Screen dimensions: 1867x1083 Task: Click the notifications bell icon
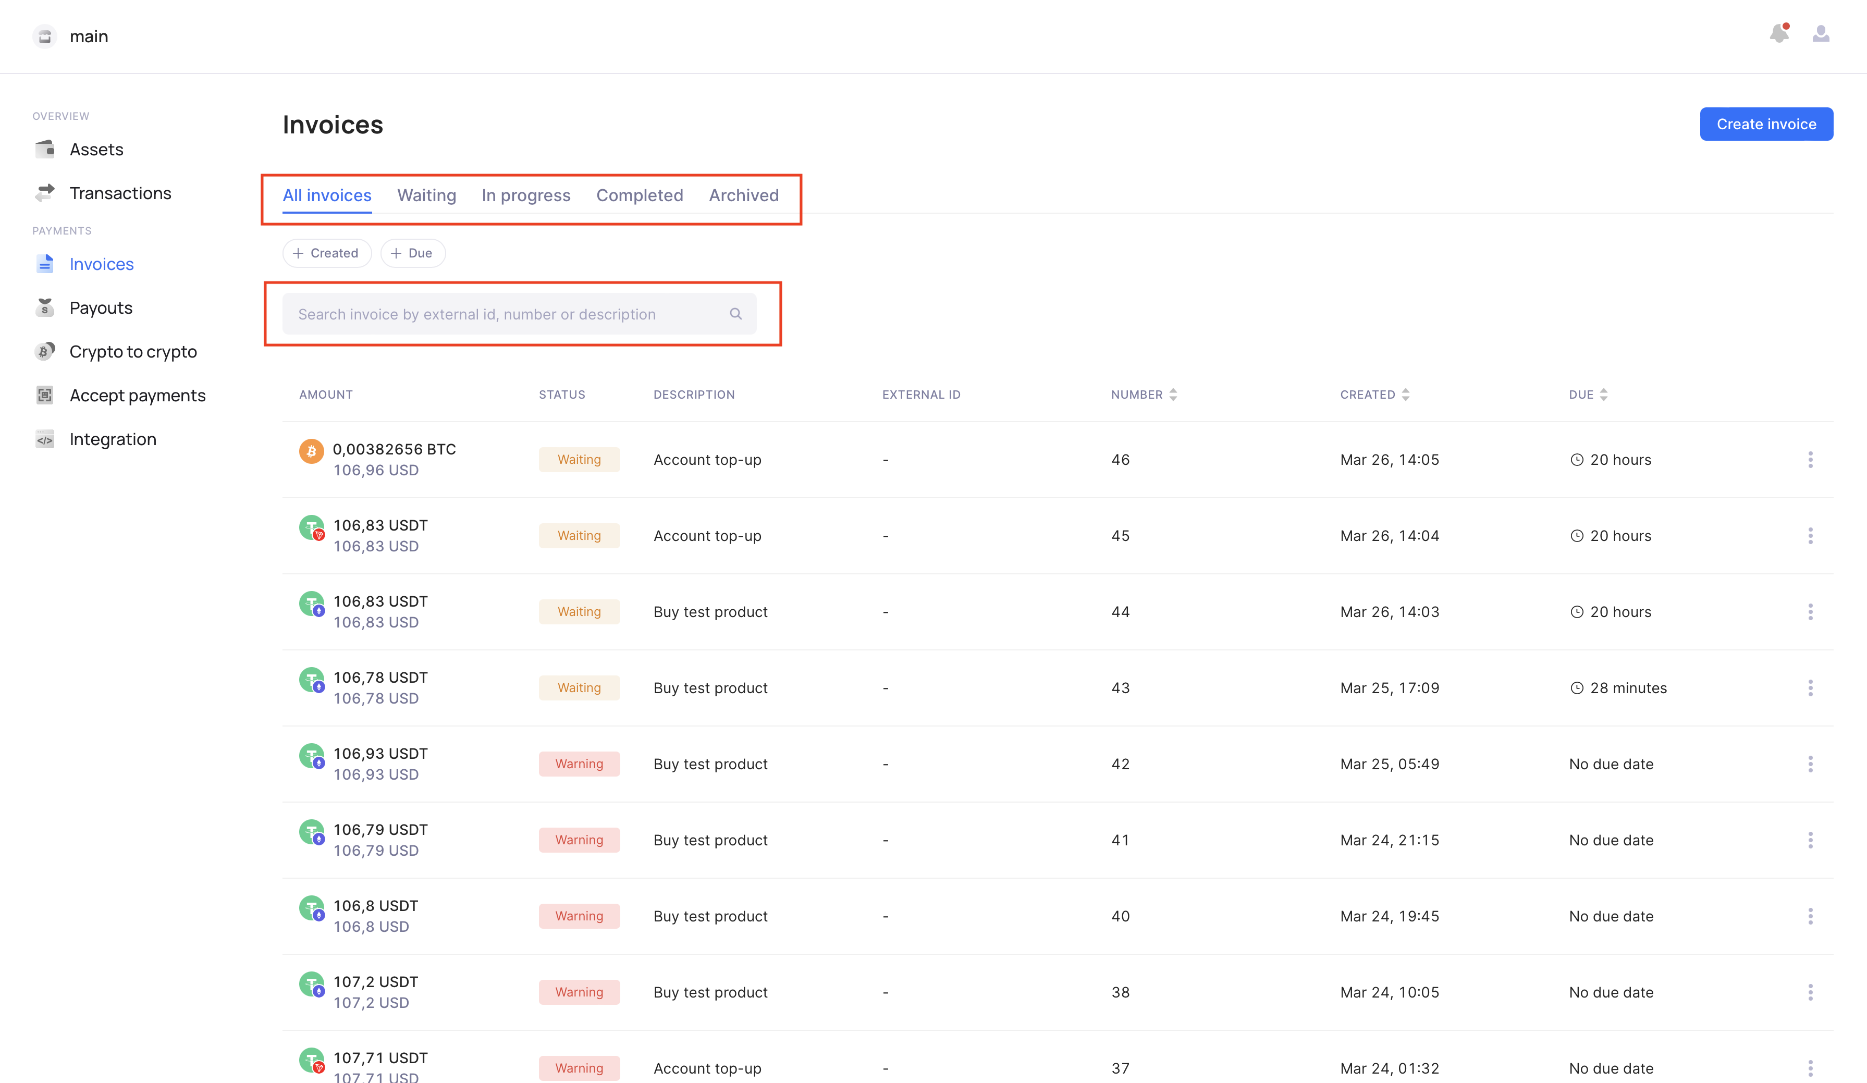coord(1779,34)
